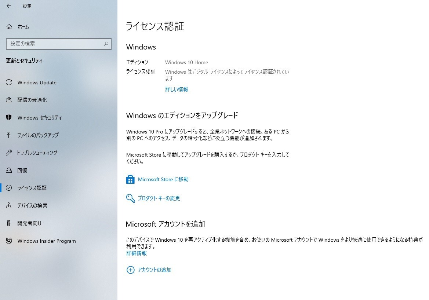Select 配信の最適化 in the sidebar
This screenshot has height=300, width=429.
59,100
